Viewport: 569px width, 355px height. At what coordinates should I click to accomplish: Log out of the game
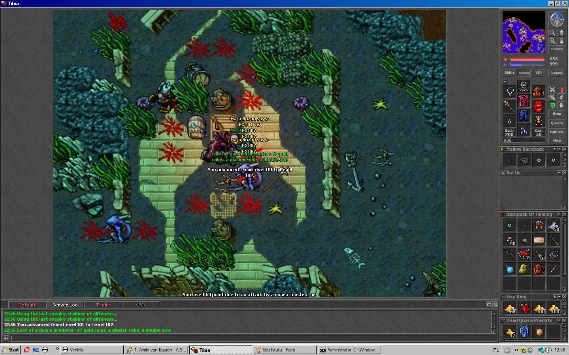click(x=557, y=73)
